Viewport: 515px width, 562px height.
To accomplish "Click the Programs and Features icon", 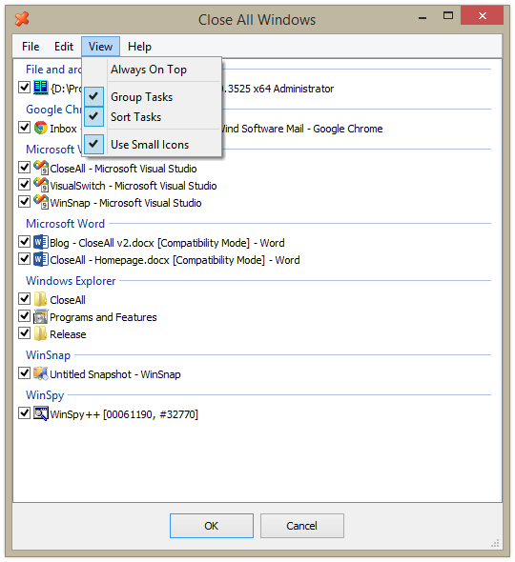I will [x=41, y=316].
